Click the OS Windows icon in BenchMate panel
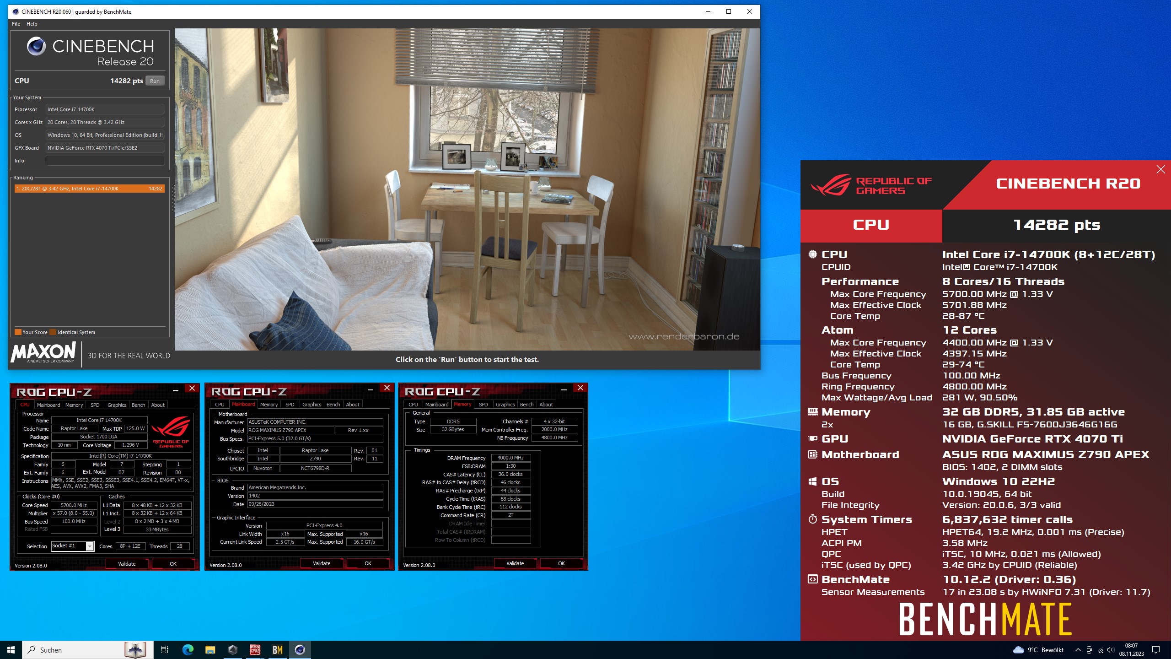 (x=812, y=481)
